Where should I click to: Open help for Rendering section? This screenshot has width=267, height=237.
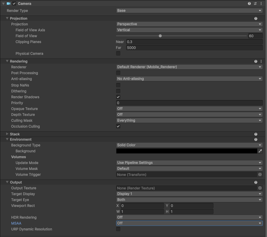(x=256, y=61)
